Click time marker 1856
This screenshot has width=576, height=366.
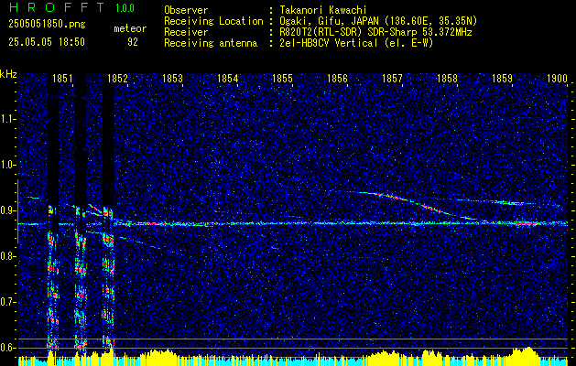[337, 79]
